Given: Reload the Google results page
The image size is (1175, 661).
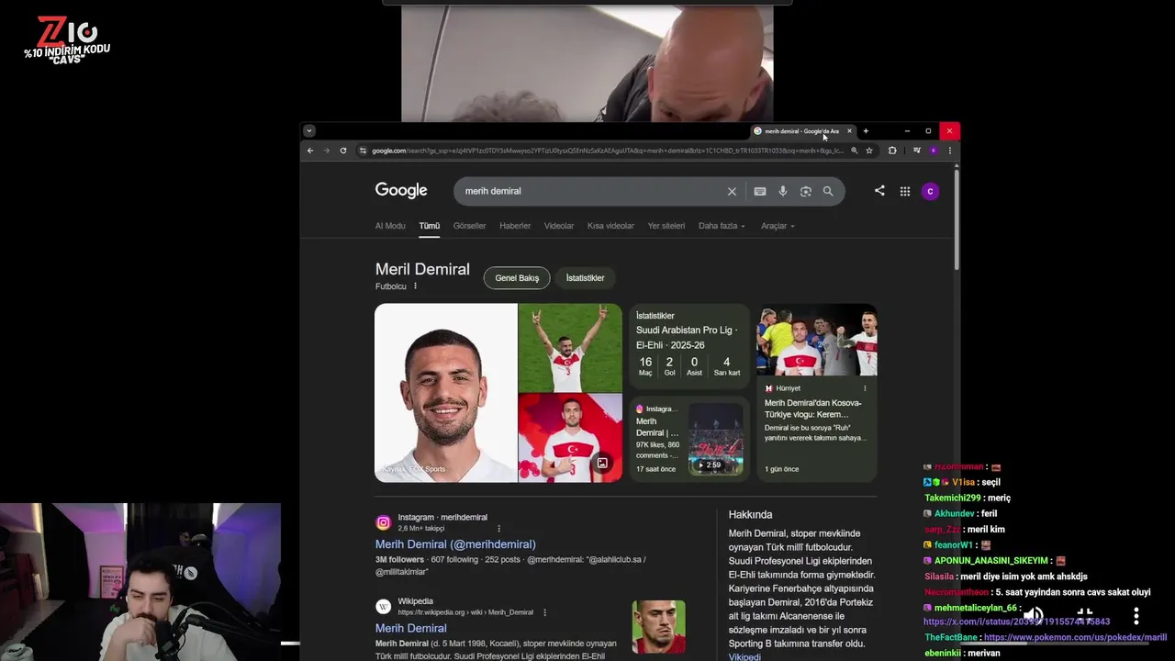Looking at the screenshot, I should tap(343, 151).
